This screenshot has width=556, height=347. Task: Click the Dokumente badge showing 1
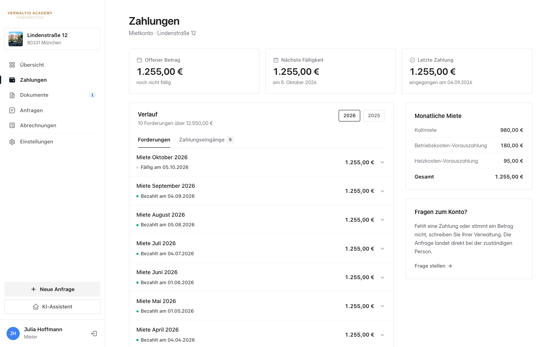coord(92,95)
